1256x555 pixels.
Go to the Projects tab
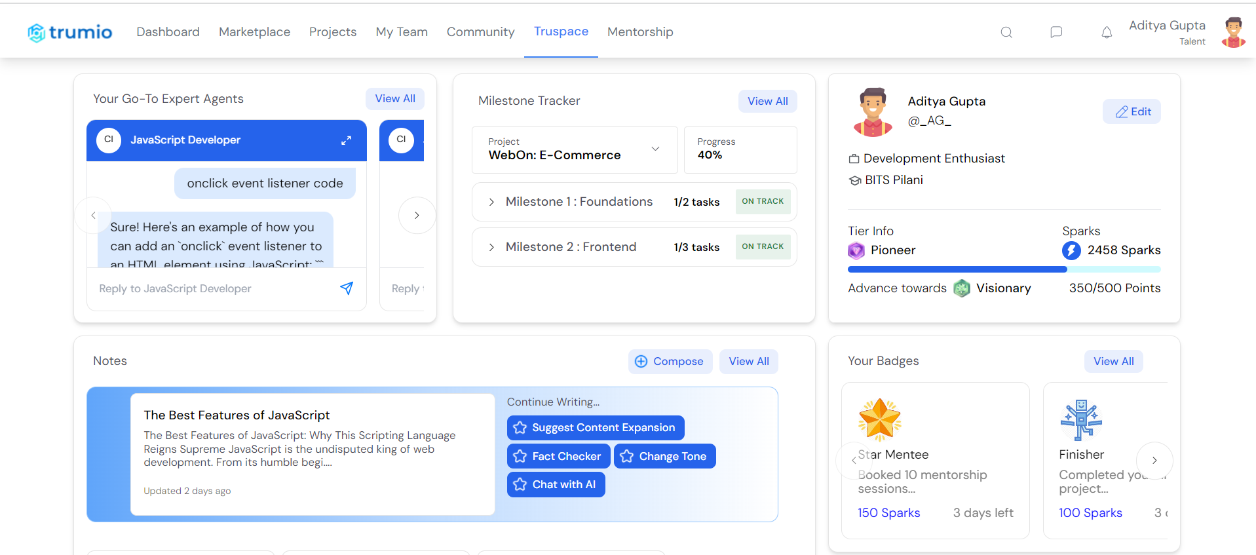click(333, 32)
